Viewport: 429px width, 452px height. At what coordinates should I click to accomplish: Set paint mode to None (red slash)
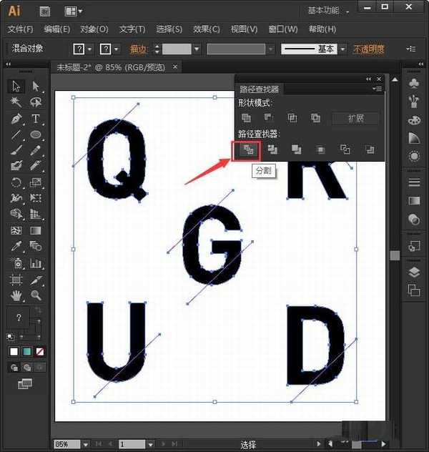pyautogui.click(x=40, y=352)
